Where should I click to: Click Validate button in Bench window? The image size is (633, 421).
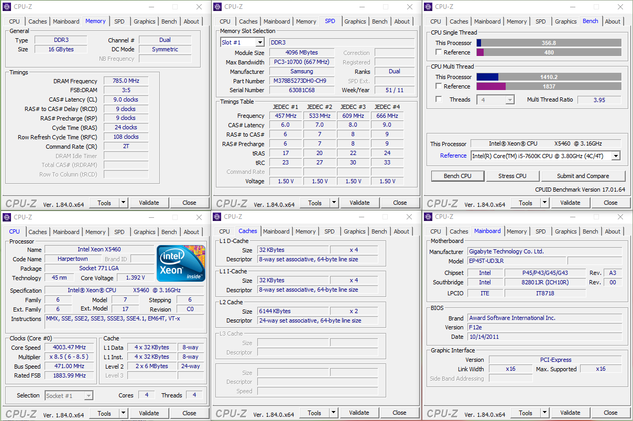pyautogui.click(x=570, y=203)
